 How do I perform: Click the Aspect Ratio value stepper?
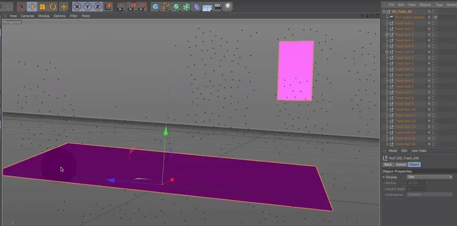click(426, 188)
